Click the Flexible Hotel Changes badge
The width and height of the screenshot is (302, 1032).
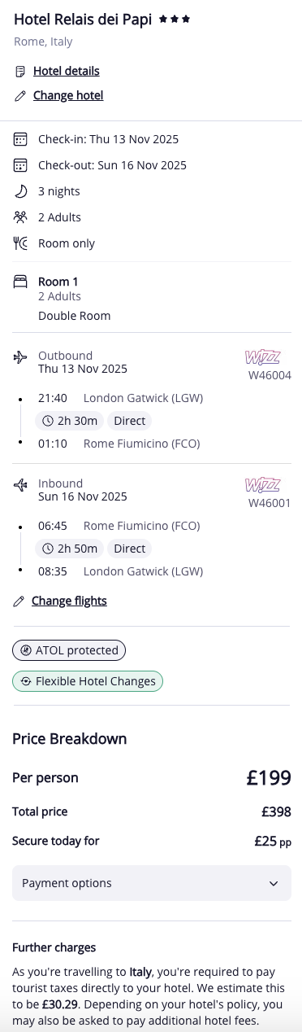(x=88, y=681)
